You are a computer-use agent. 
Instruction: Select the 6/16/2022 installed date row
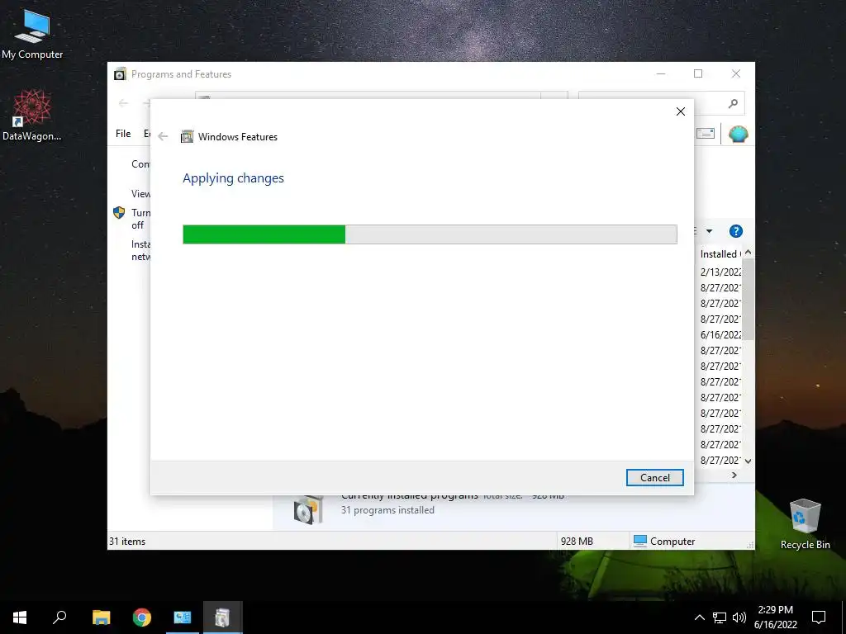point(720,335)
